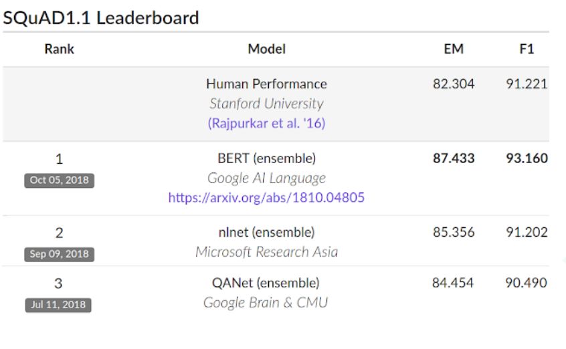
Task: Open the Rajpurkar et al. '16 link
Action: coord(266,124)
